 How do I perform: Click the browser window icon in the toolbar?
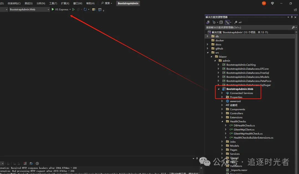100,9
